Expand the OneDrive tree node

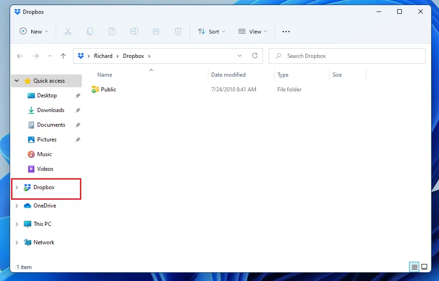(x=17, y=206)
